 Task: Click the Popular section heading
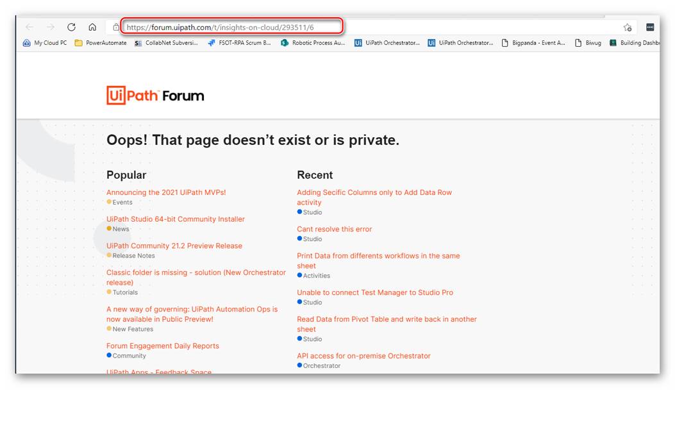126,175
